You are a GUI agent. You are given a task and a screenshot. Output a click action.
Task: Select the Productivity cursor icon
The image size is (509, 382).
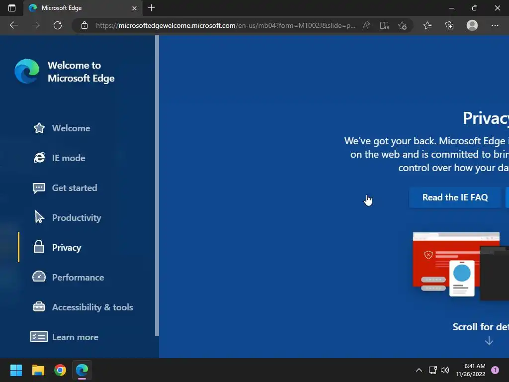pyautogui.click(x=39, y=217)
